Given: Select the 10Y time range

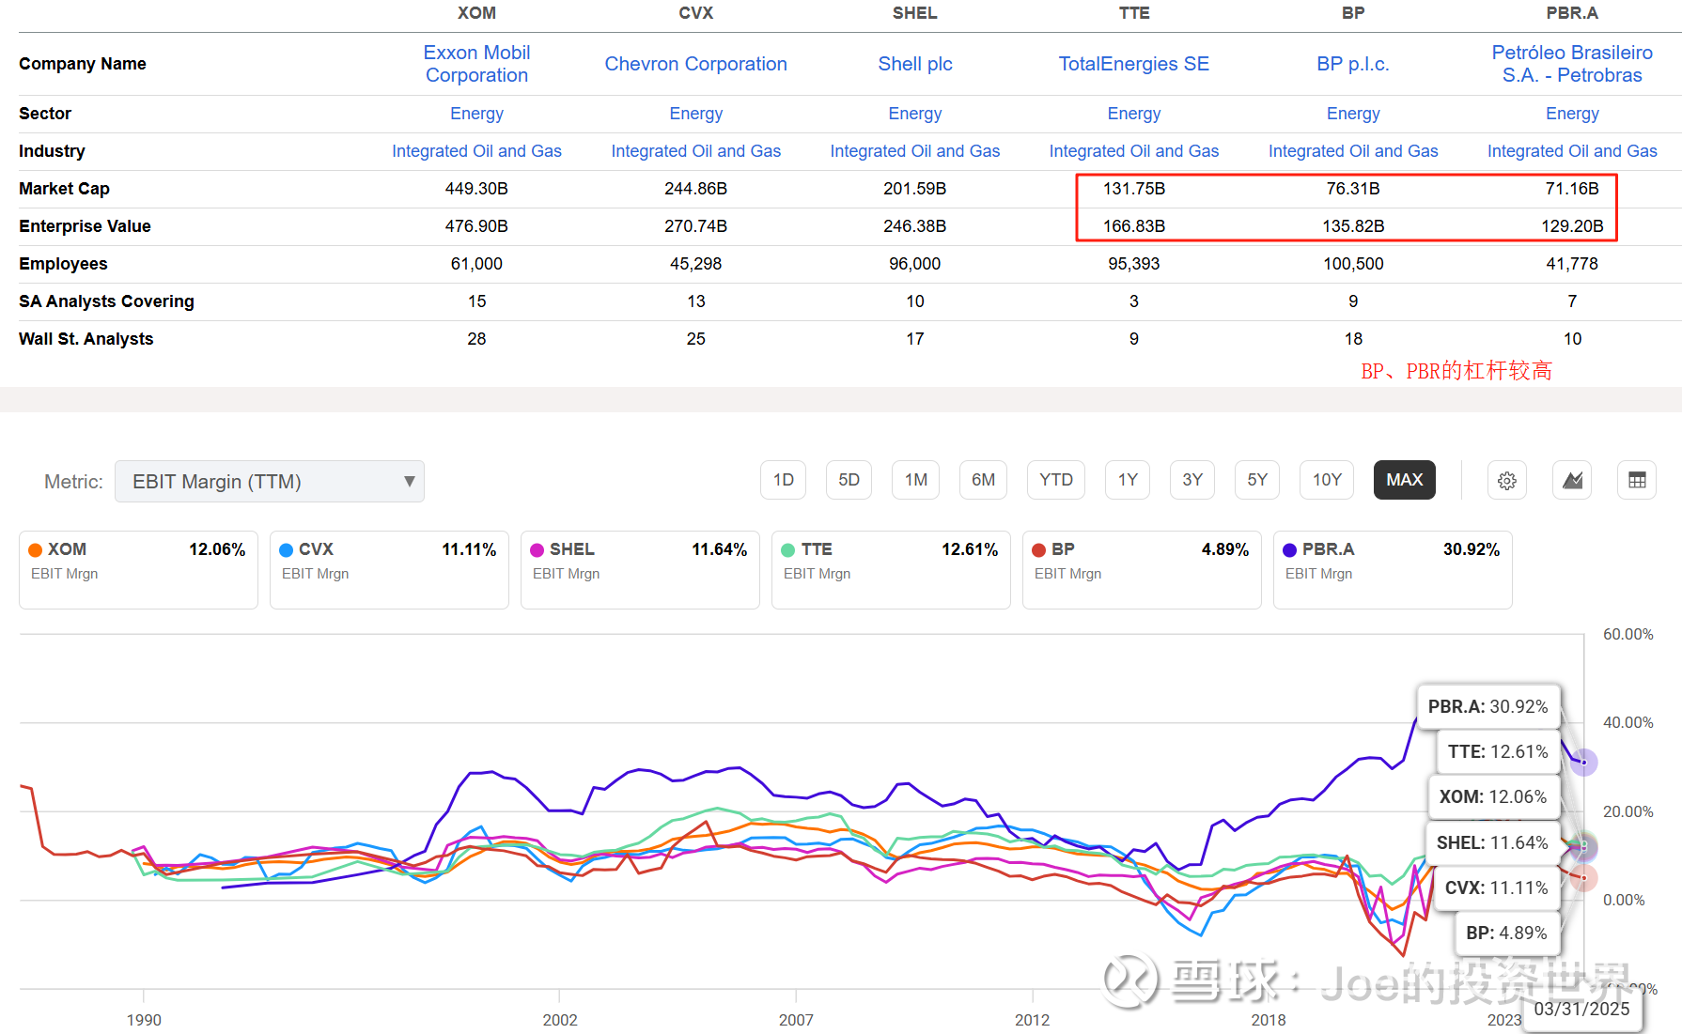Looking at the screenshot, I should pos(1327,480).
